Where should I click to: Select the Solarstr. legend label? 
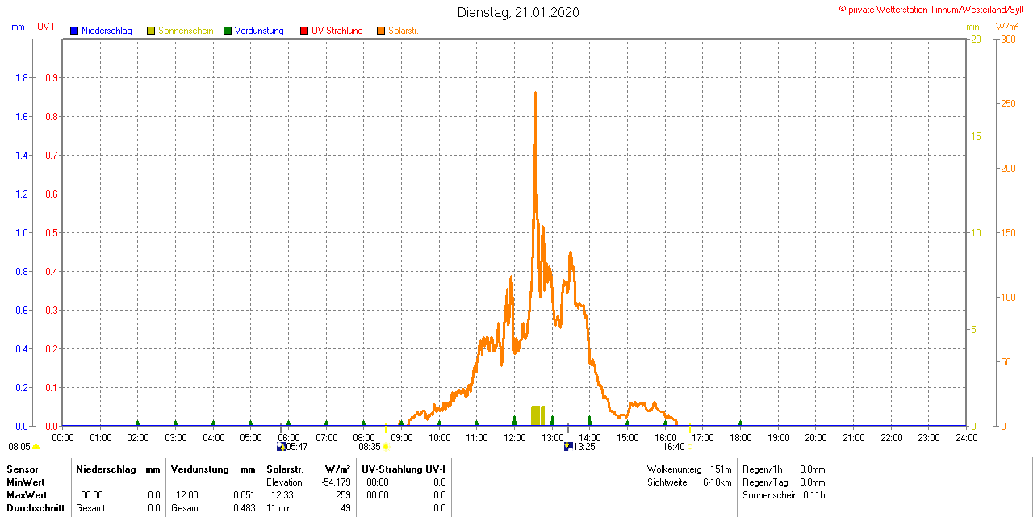click(404, 31)
